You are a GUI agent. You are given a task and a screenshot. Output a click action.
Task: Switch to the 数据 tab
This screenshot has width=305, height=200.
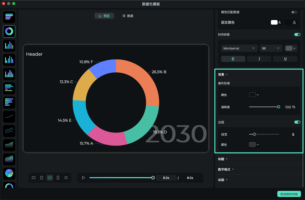(x=128, y=16)
